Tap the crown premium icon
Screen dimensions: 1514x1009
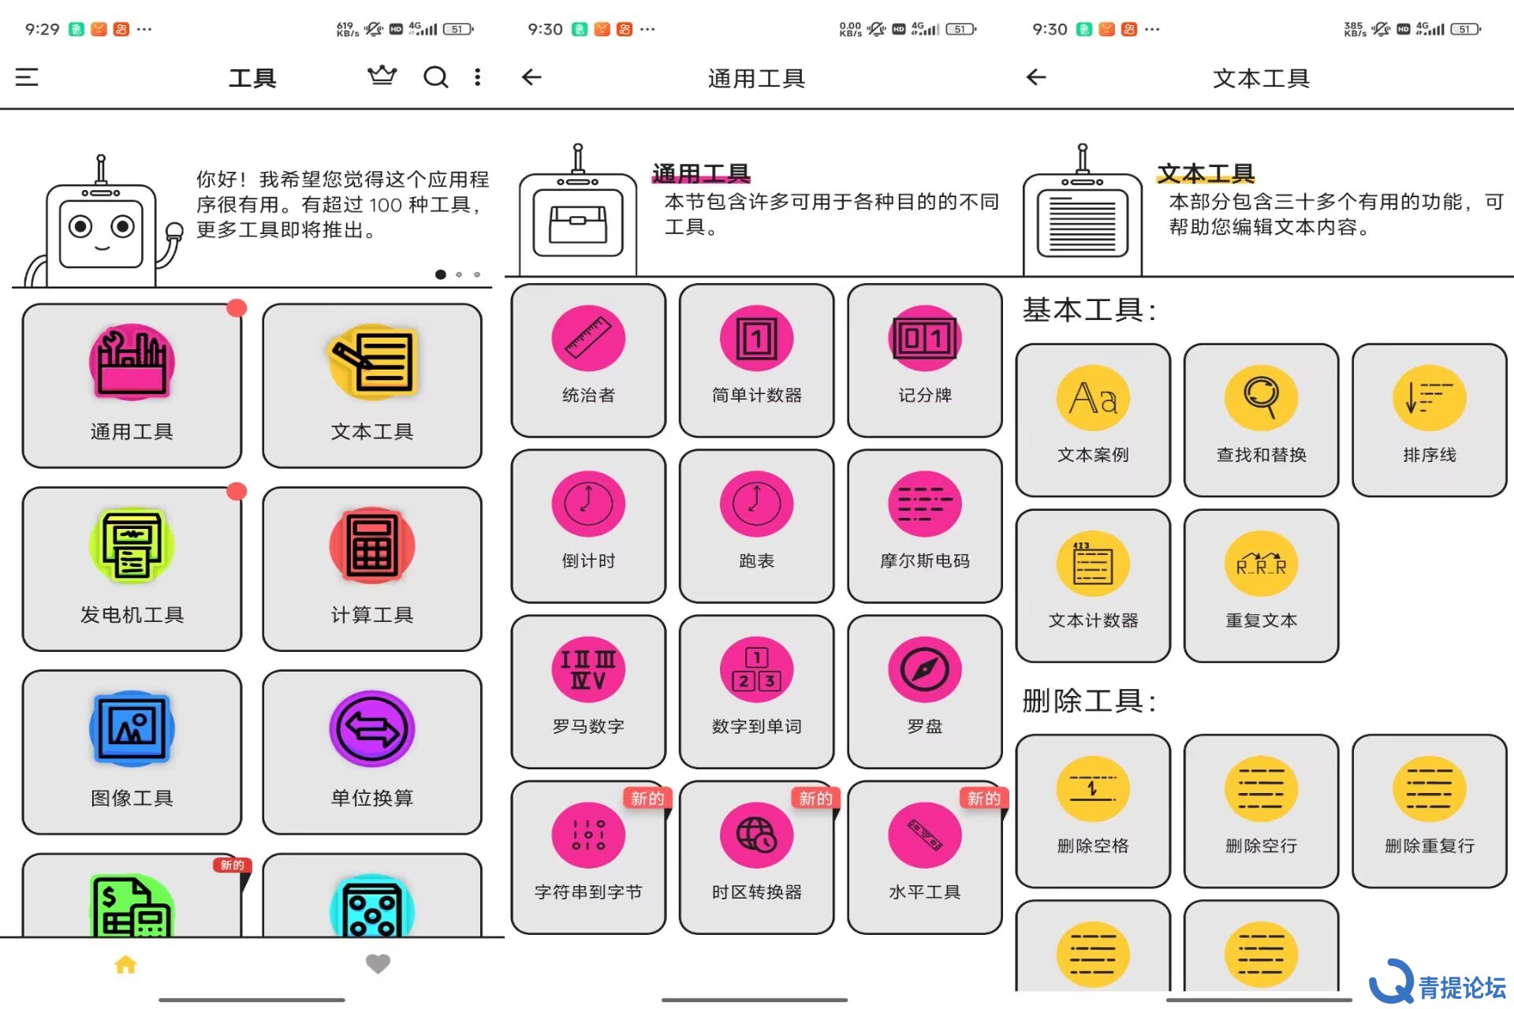click(382, 76)
